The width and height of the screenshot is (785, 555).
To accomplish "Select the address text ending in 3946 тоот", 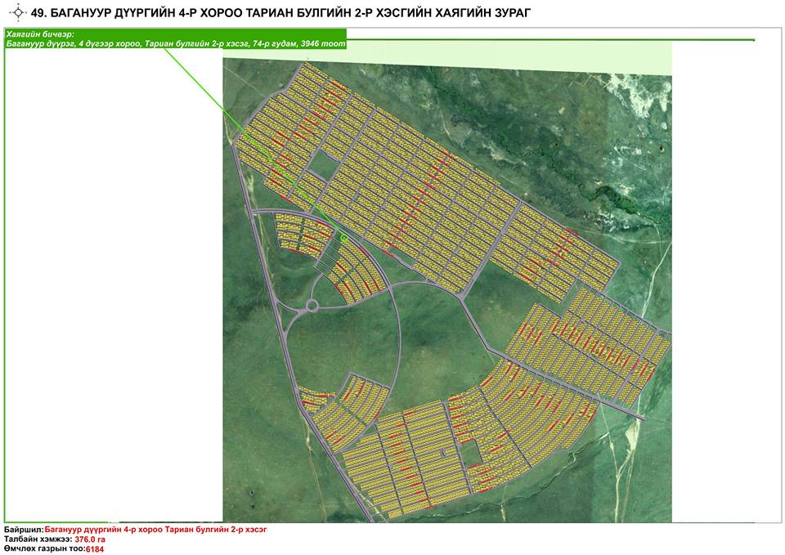I will click(x=175, y=43).
